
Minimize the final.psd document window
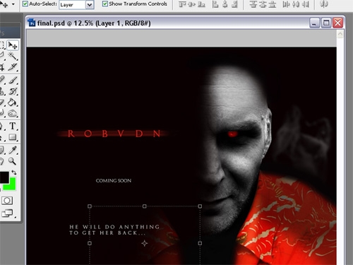(314, 23)
